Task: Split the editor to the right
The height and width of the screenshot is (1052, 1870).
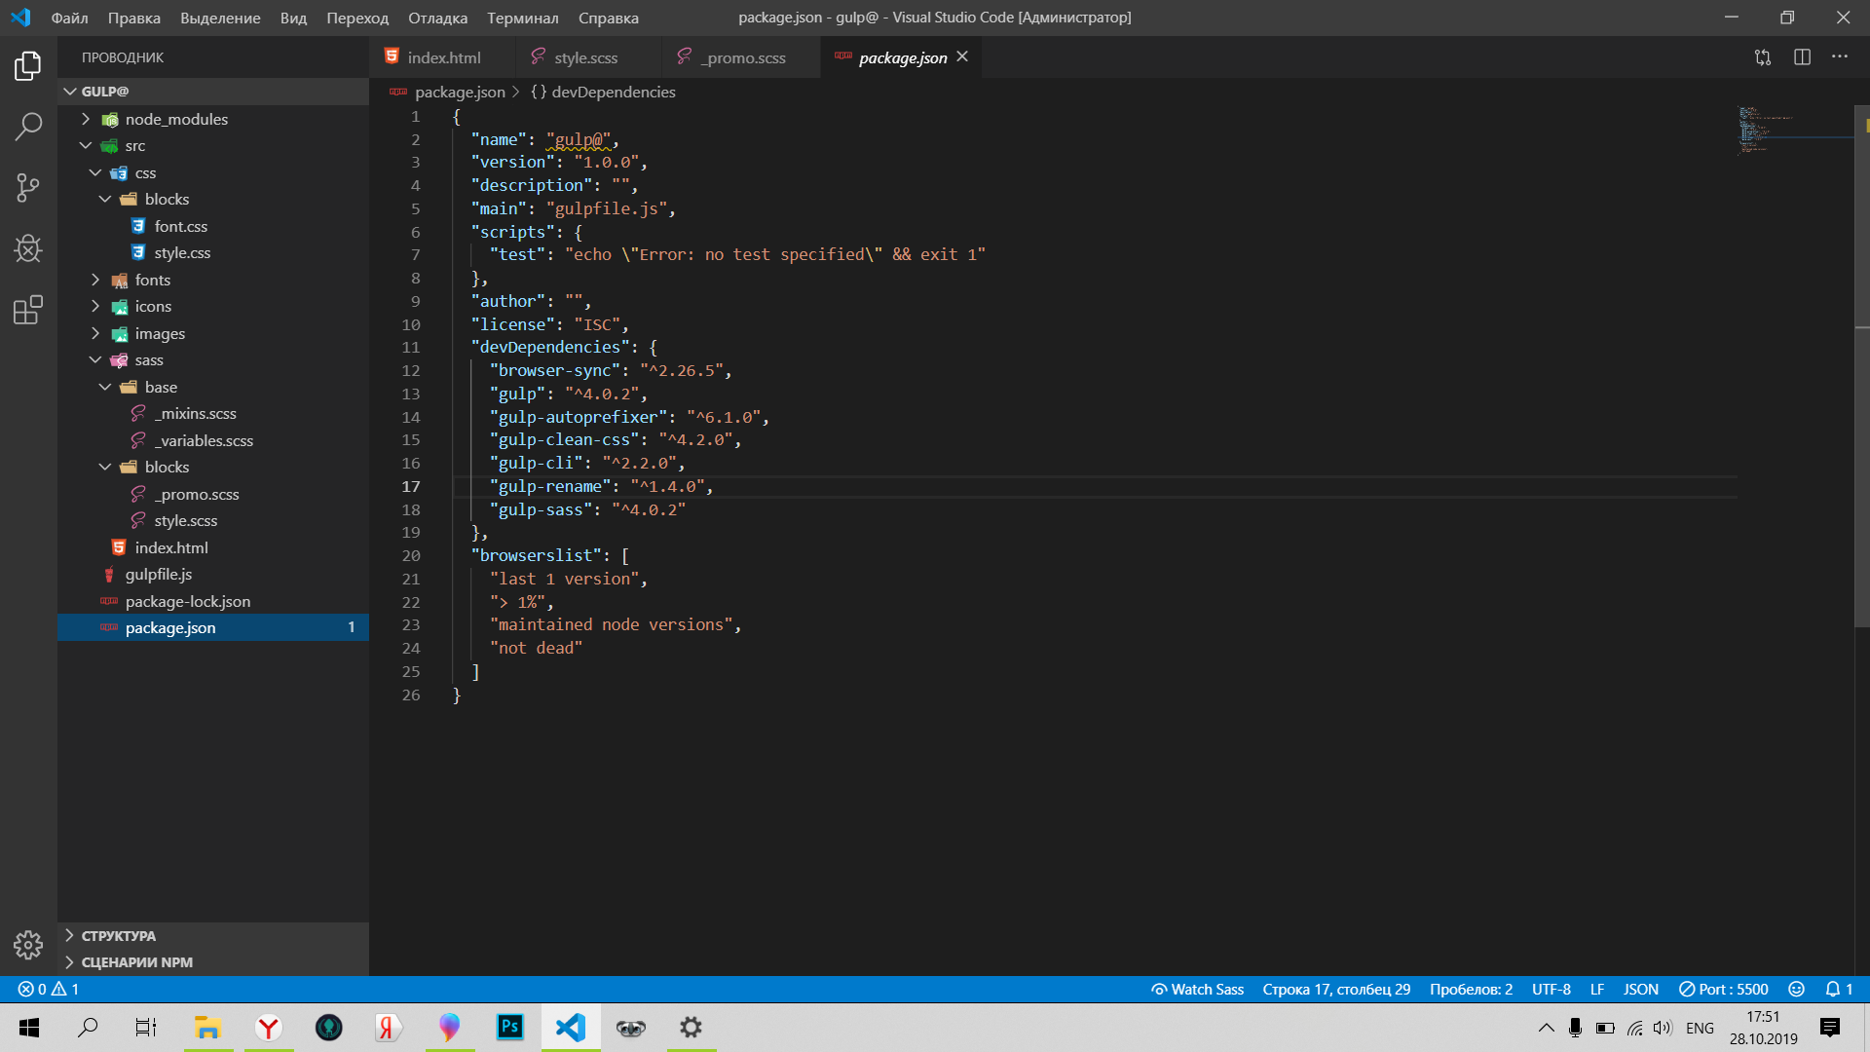Action: [x=1802, y=57]
